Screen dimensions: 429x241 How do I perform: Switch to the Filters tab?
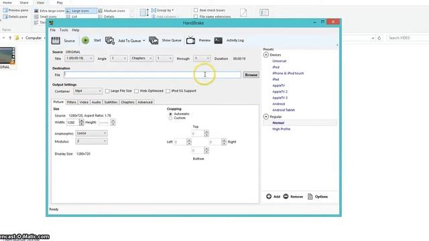coord(72,102)
